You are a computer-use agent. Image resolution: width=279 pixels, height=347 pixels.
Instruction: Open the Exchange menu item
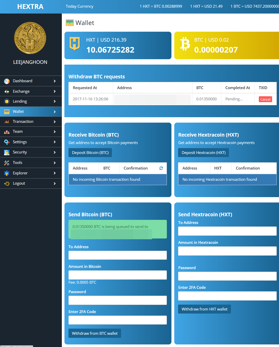tap(31, 91)
